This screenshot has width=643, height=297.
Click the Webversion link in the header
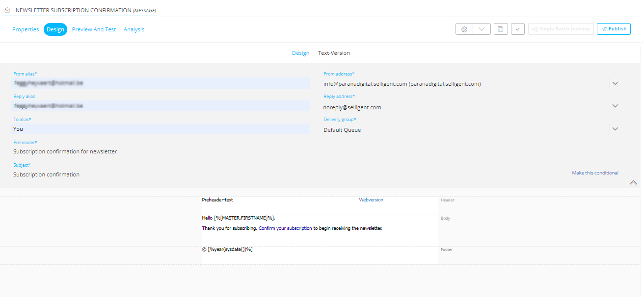371,200
